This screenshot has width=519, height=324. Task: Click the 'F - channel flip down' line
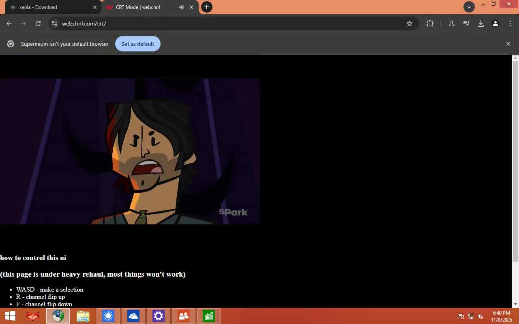coord(44,304)
